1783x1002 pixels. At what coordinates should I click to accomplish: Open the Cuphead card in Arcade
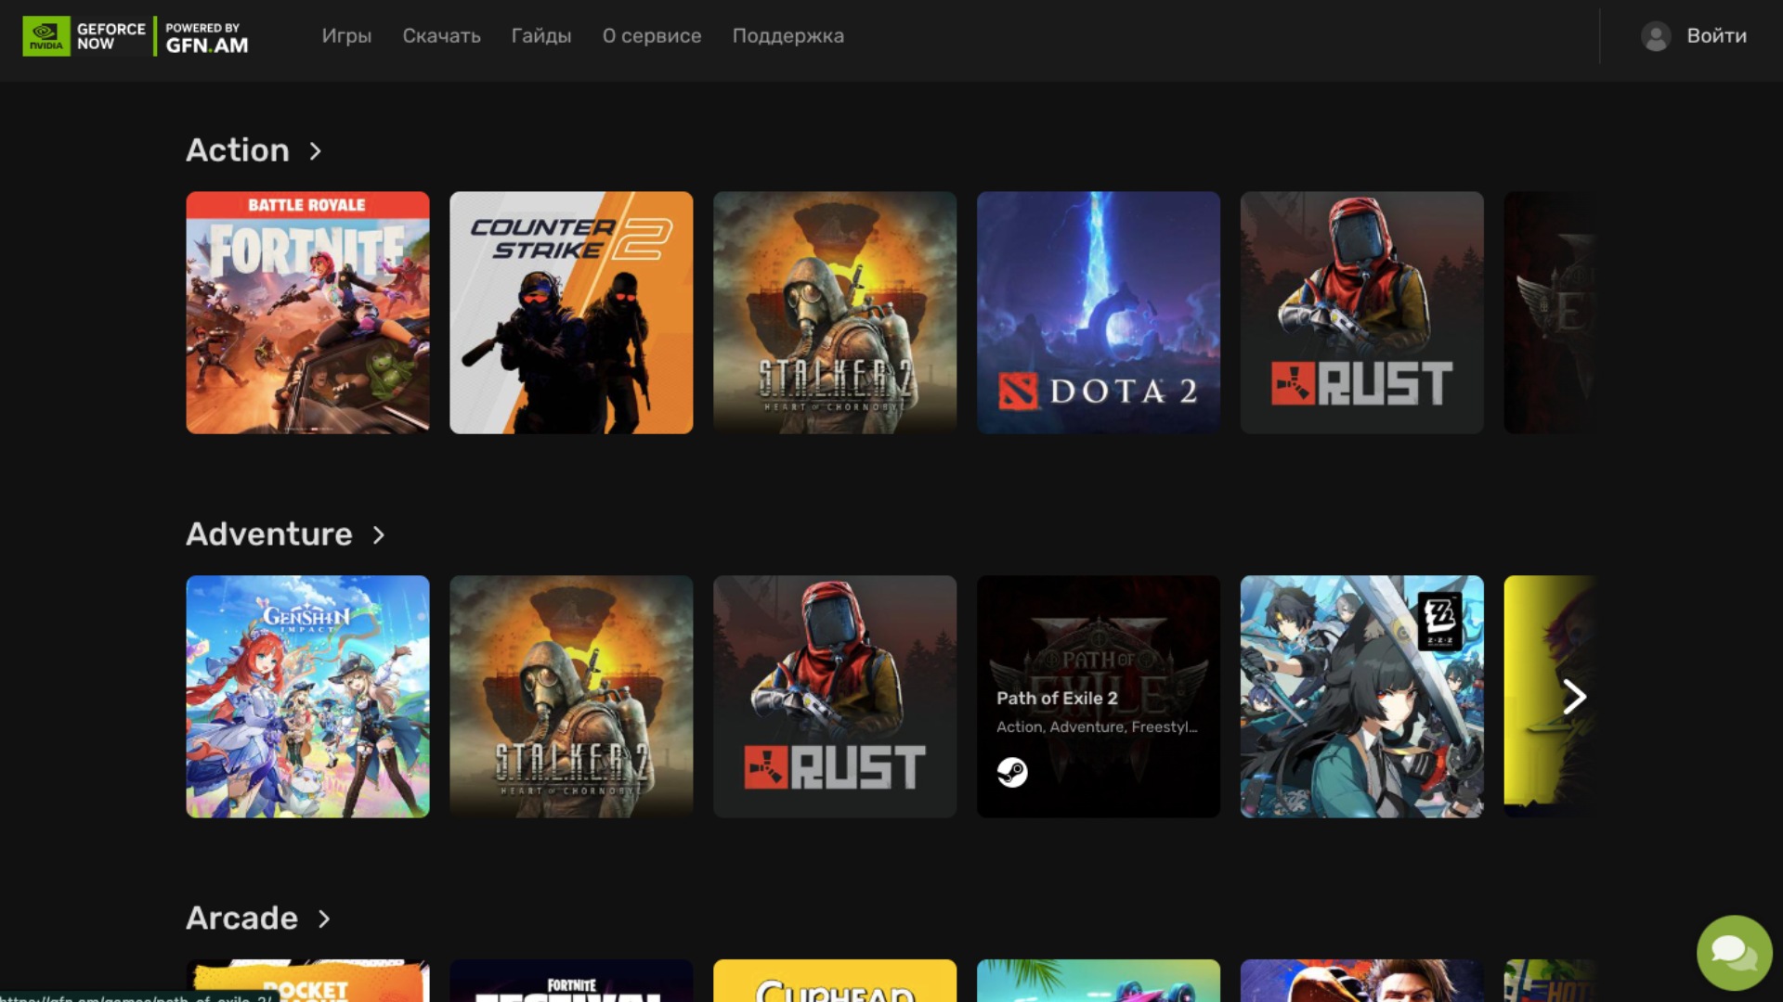pos(835,981)
